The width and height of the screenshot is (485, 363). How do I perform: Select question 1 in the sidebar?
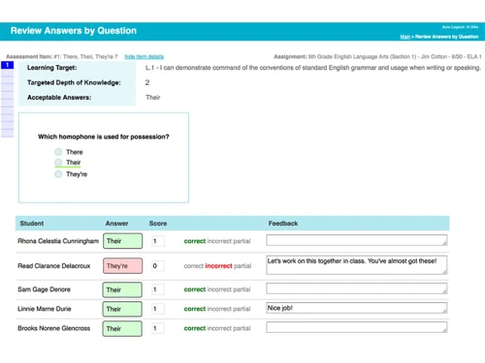click(x=7, y=65)
